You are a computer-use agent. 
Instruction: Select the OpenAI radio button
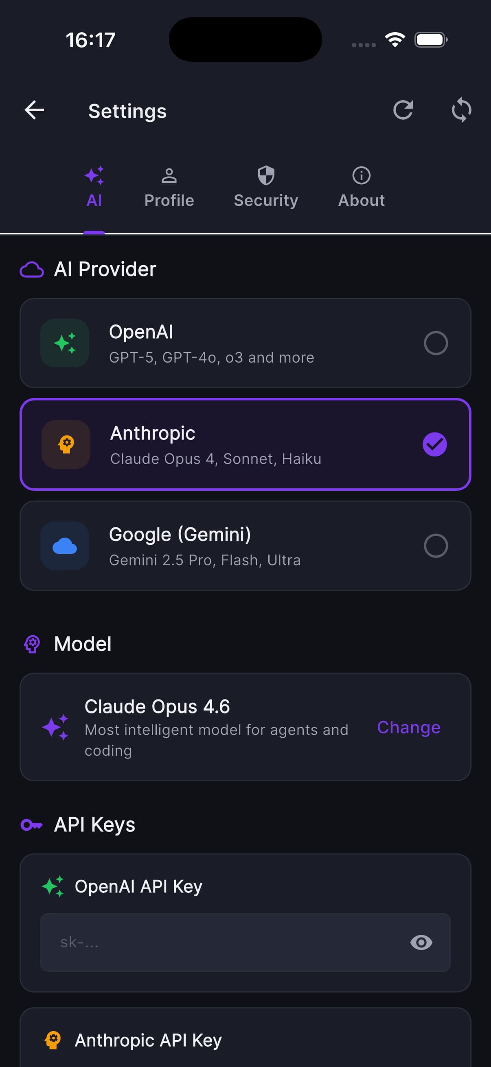pyautogui.click(x=436, y=343)
